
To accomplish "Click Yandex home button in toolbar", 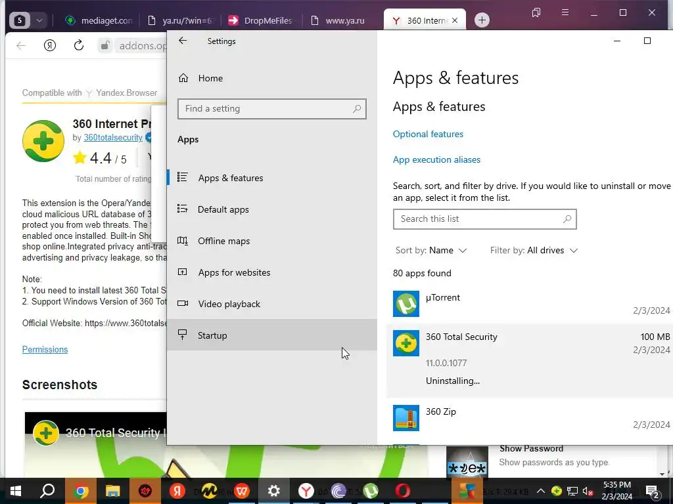I will (x=50, y=45).
